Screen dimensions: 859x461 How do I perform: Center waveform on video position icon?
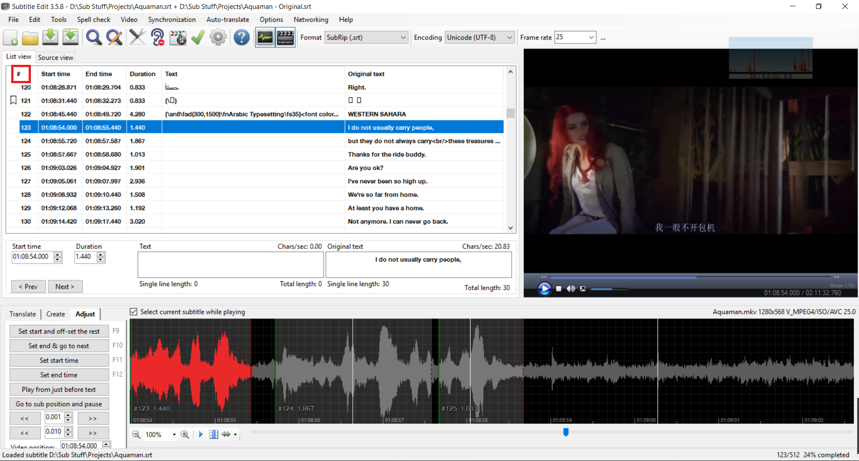point(214,434)
